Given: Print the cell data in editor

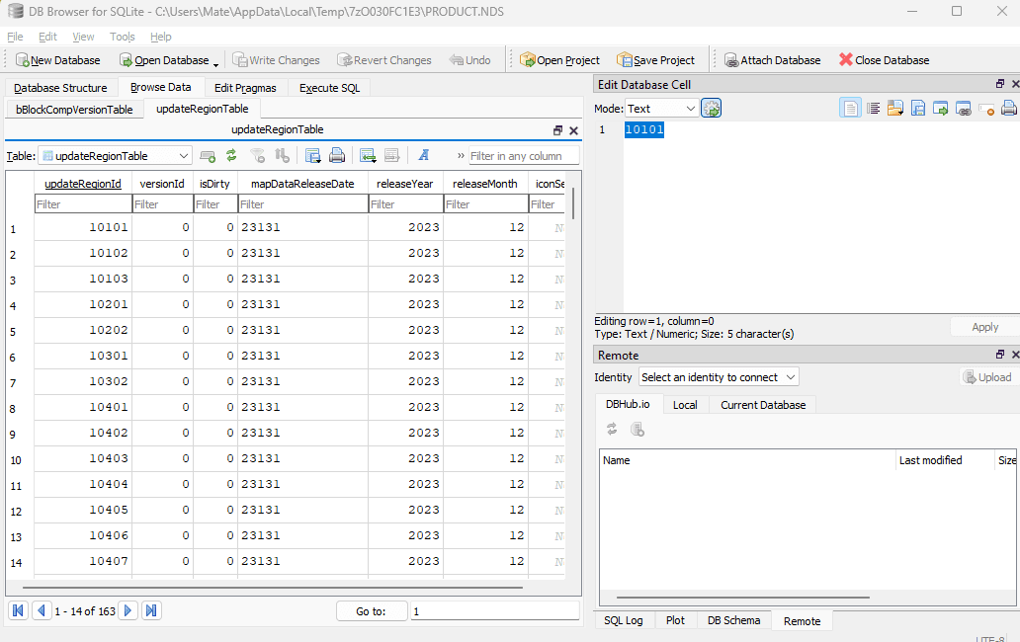Looking at the screenshot, I should (1008, 109).
